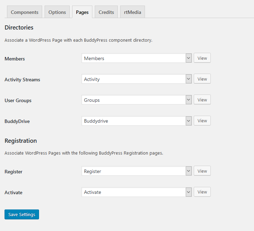Click View for the Groups page
Screen dimensions: 254x231
pos(202,100)
